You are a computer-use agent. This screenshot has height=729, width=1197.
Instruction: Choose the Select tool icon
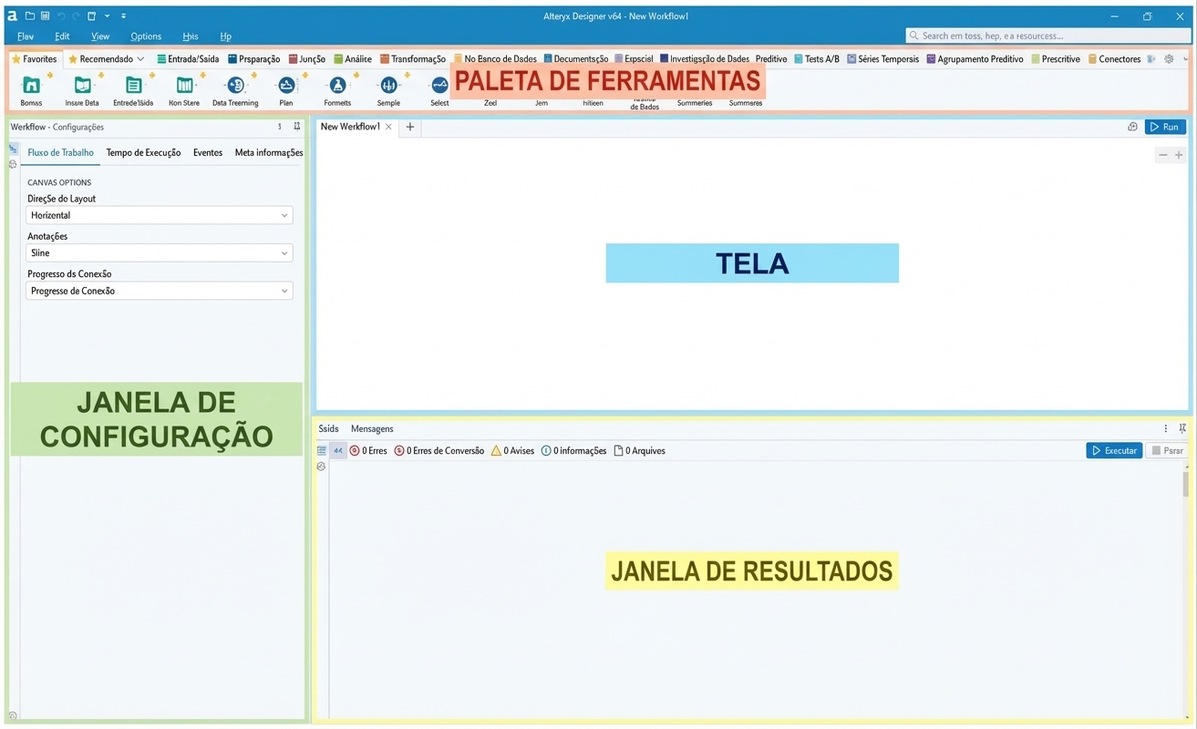(x=439, y=85)
